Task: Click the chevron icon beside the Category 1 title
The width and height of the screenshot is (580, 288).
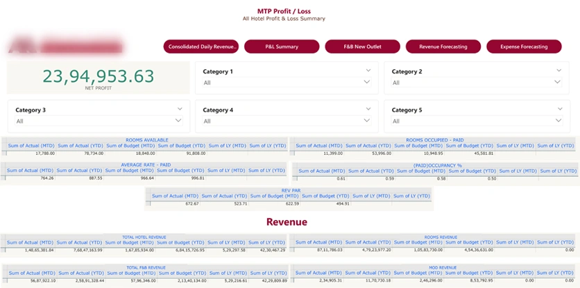Action: pos(368,71)
